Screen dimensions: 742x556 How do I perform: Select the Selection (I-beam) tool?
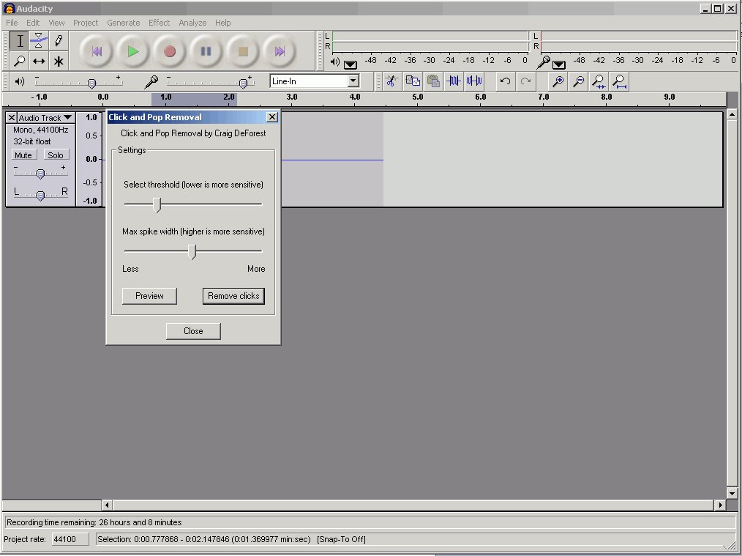(x=20, y=41)
